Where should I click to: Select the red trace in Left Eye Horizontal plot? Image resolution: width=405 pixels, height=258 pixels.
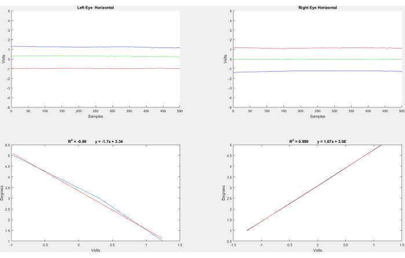pos(96,68)
